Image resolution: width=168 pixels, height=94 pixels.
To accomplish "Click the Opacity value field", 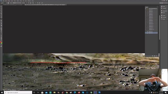I will point(27,3).
